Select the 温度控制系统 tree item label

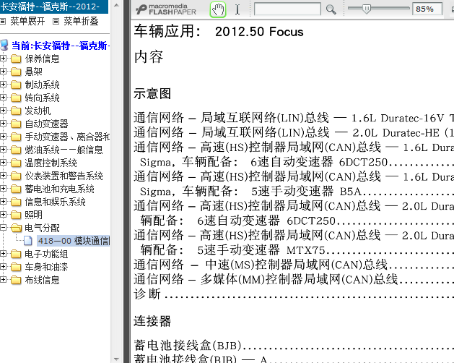click(x=51, y=163)
